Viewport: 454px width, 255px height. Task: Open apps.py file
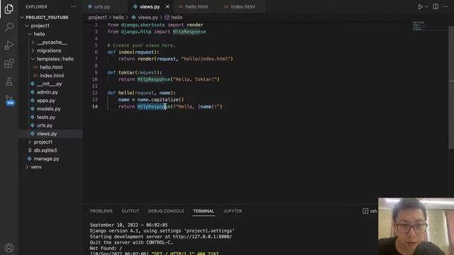click(45, 101)
